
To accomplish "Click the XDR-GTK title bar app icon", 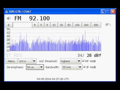I will (6, 11).
